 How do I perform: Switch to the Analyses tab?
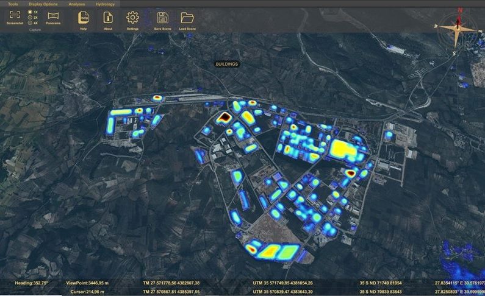coord(77,4)
